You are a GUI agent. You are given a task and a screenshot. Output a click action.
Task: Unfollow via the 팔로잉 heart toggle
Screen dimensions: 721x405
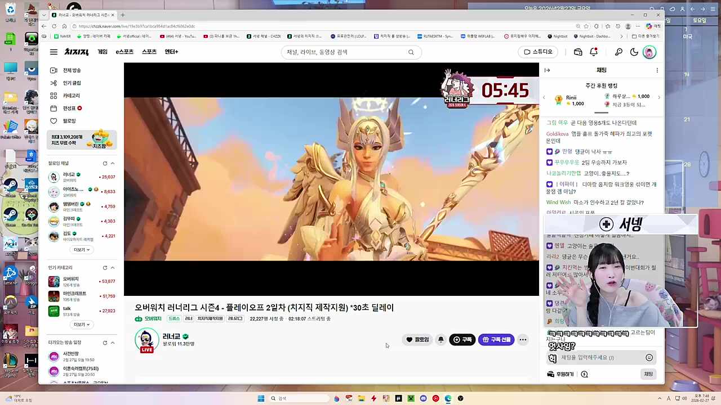417,339
